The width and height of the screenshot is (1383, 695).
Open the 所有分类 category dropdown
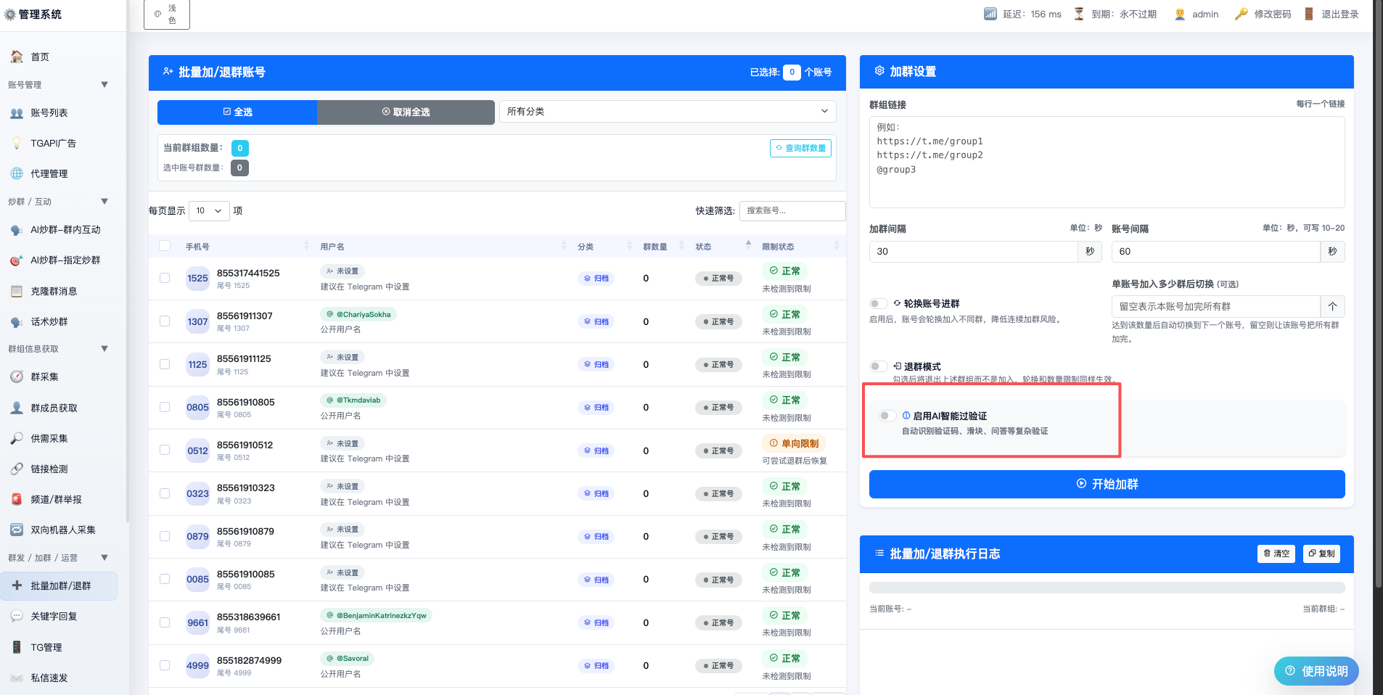(x=667, y=112)
